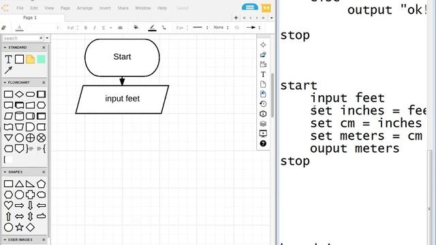436x245 pixels.
Task: Choose the star shape in Shapes panel
Action: tap(19, 227)
